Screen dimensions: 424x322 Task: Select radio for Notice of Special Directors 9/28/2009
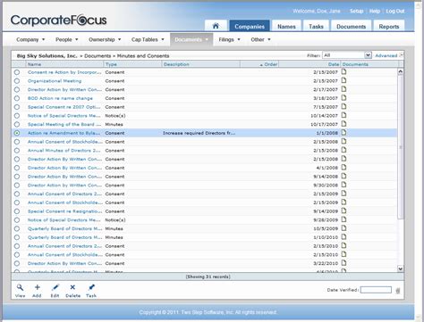[17, 220]
